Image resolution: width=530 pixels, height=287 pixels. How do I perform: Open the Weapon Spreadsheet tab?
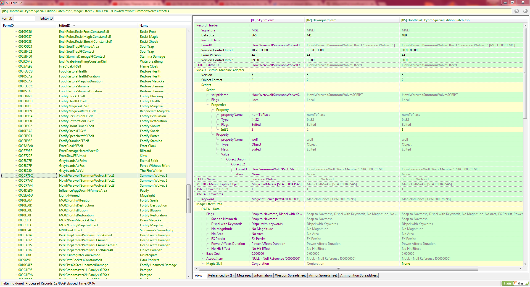[290, 275]
